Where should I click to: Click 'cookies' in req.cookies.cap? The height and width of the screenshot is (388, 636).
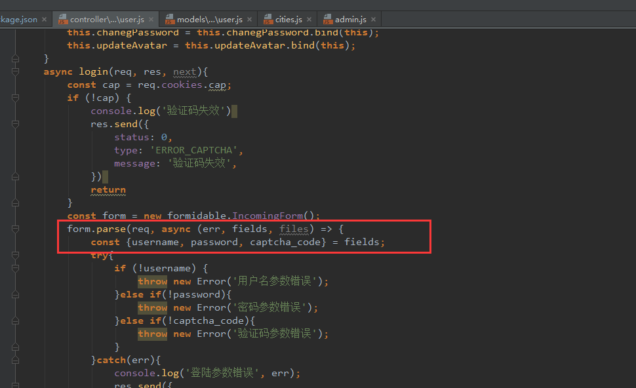182,85
